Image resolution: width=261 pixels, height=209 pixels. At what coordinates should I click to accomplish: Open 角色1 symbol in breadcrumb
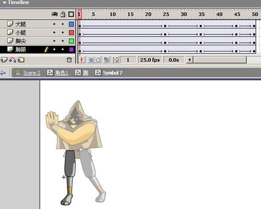[x=62, y=73]
